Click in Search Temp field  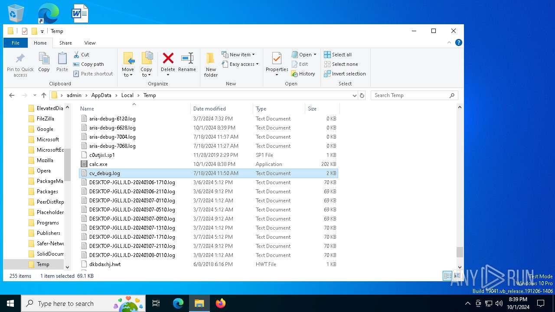(414, 95)
